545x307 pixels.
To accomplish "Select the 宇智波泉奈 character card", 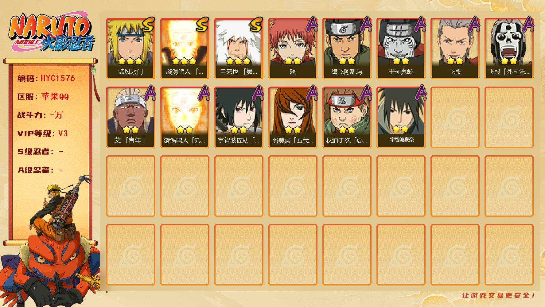I will click(x=401, y=117).
